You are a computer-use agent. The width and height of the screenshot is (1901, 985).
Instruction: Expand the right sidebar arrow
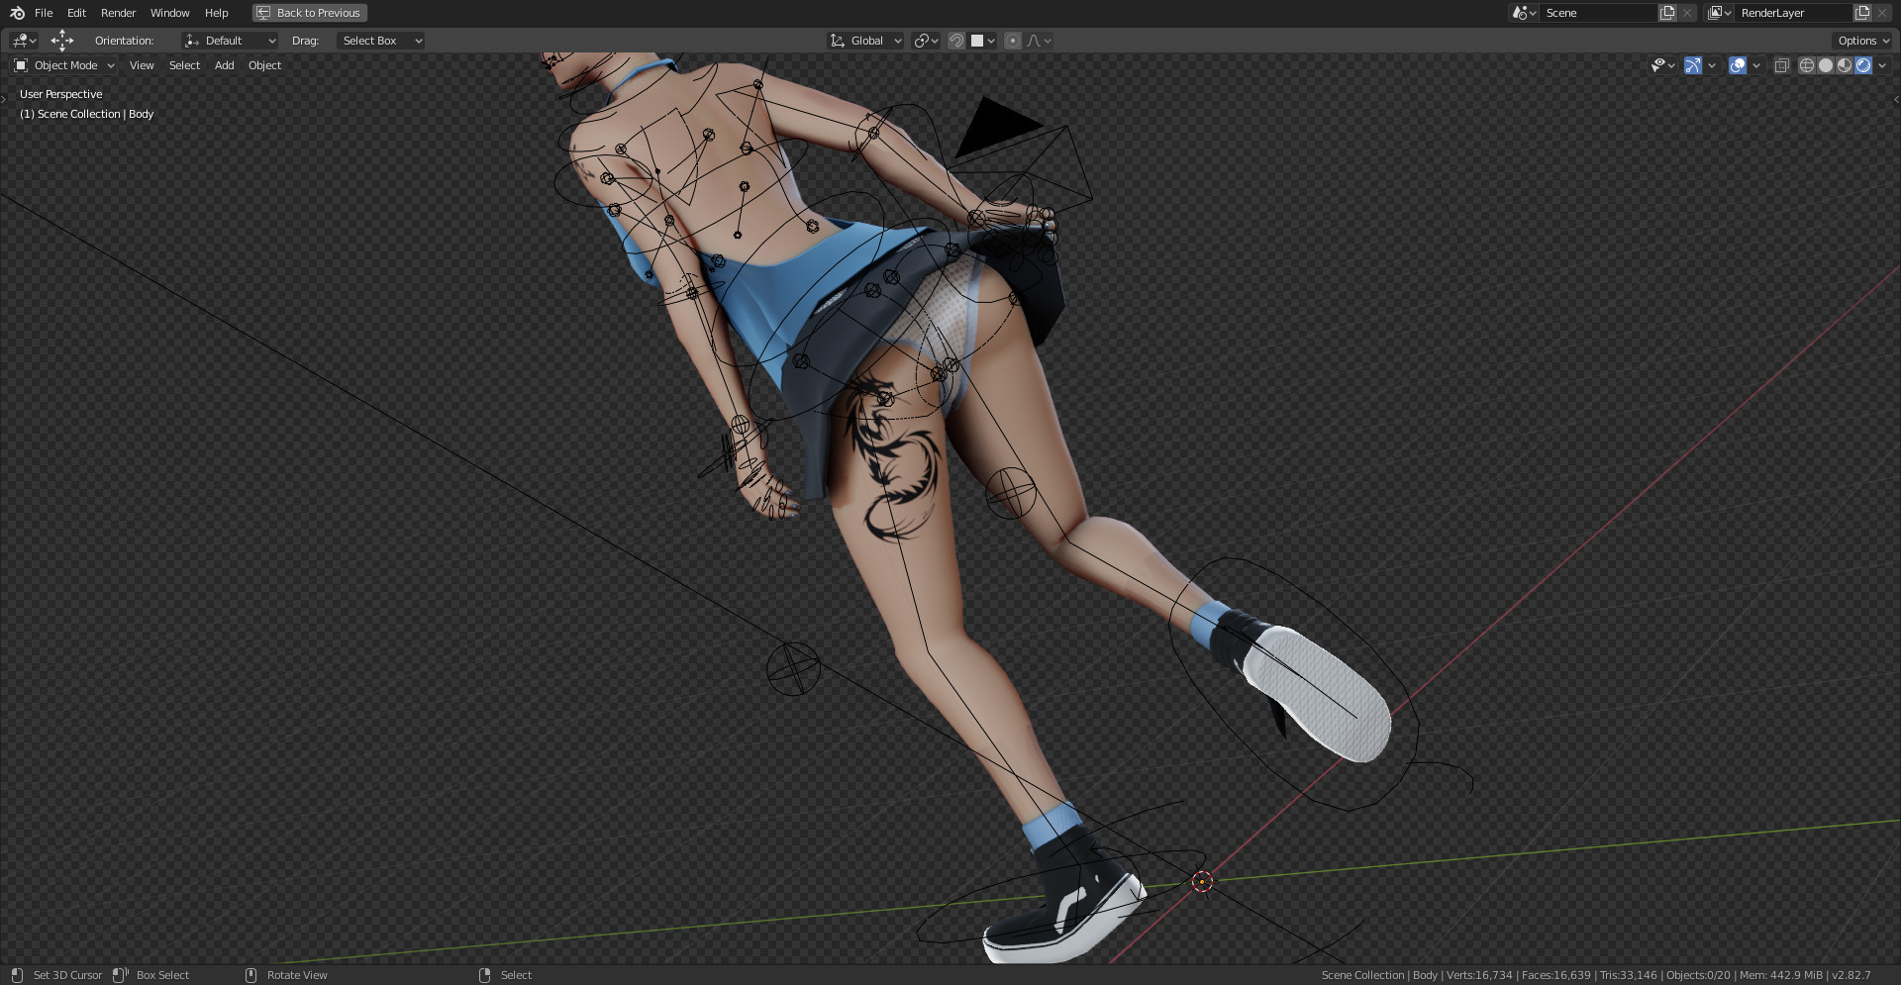1896,99
